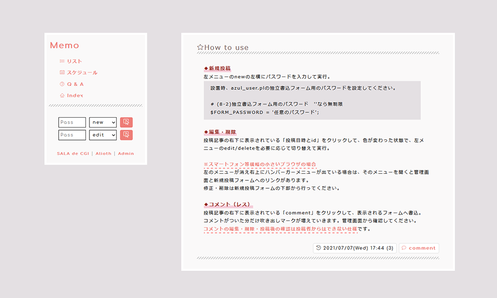Open the Index menu link
The height and width of the screenshot is (298, 497).
(75, 95)
